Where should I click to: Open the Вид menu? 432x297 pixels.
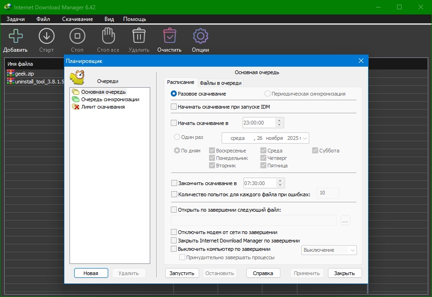(109, 19)
